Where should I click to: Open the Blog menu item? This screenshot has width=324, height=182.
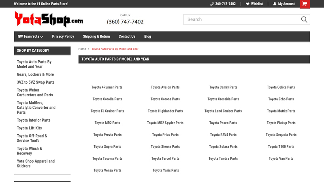[x=147, y=36]
